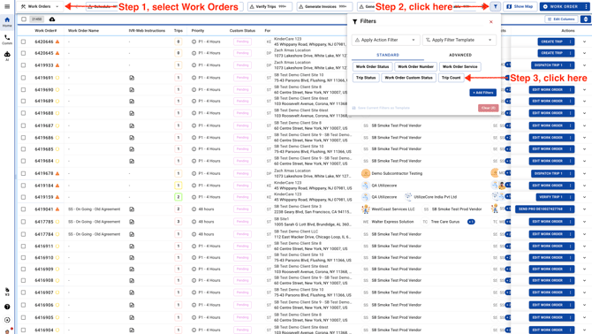Click the cloud download icon

point(52,19)
